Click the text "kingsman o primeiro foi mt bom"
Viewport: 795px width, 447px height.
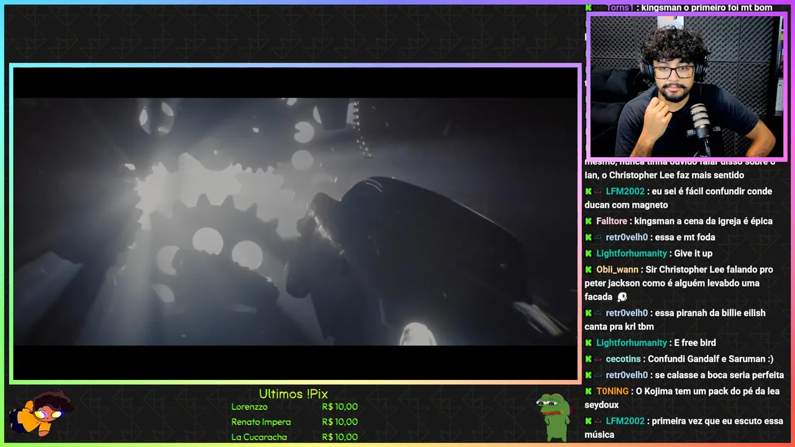point(707,7)
